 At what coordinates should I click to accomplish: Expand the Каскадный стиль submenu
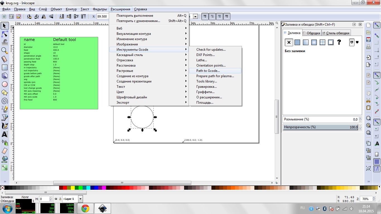click(149, 55)
